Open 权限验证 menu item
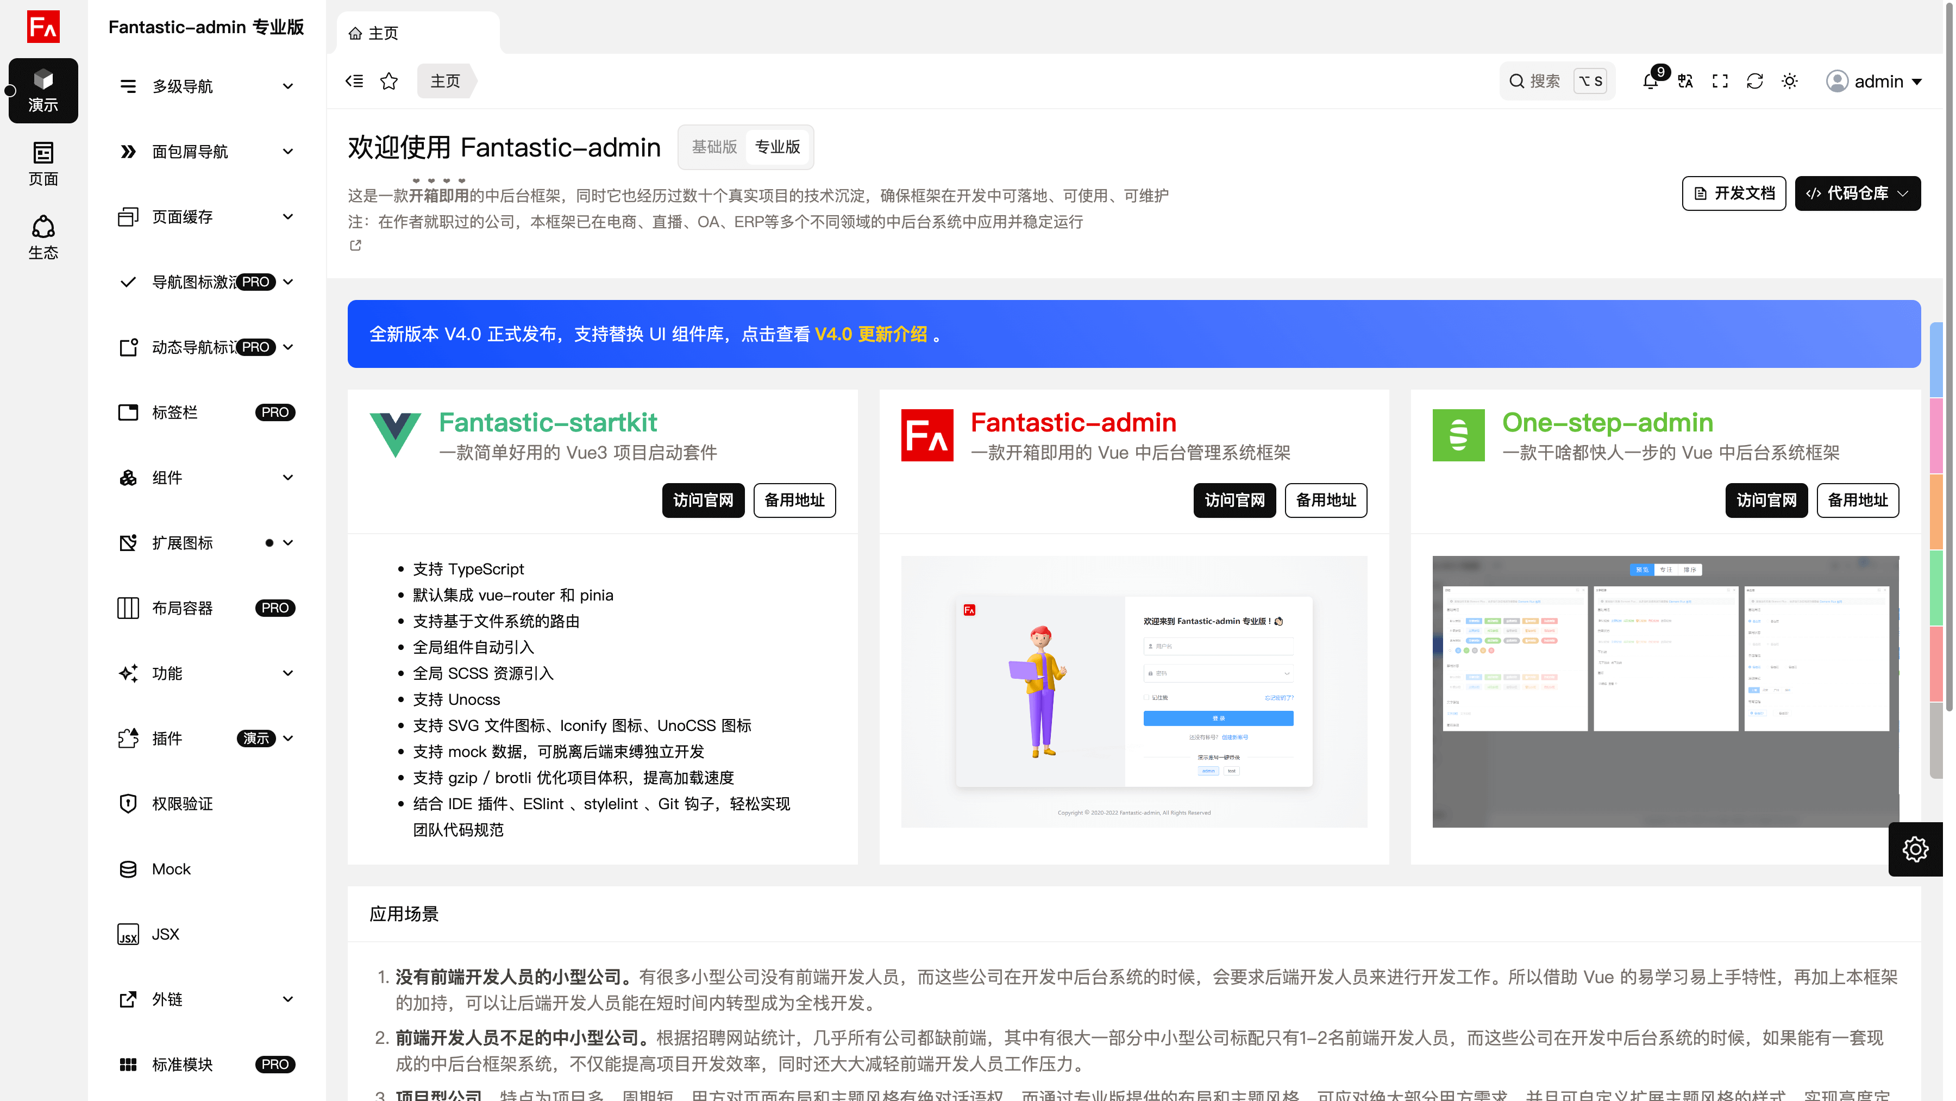Viewport: 1956px width, 1101px height. click(x=206, y=804)
